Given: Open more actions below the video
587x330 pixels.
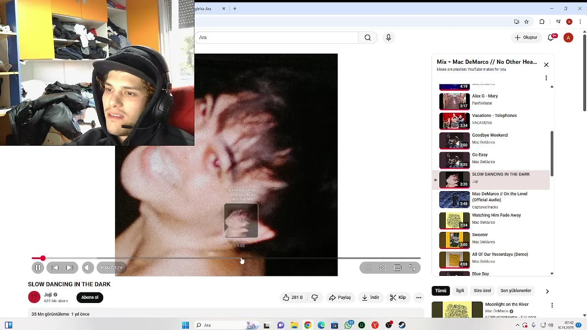Looking at the screenshot, I should click(419, 297).
